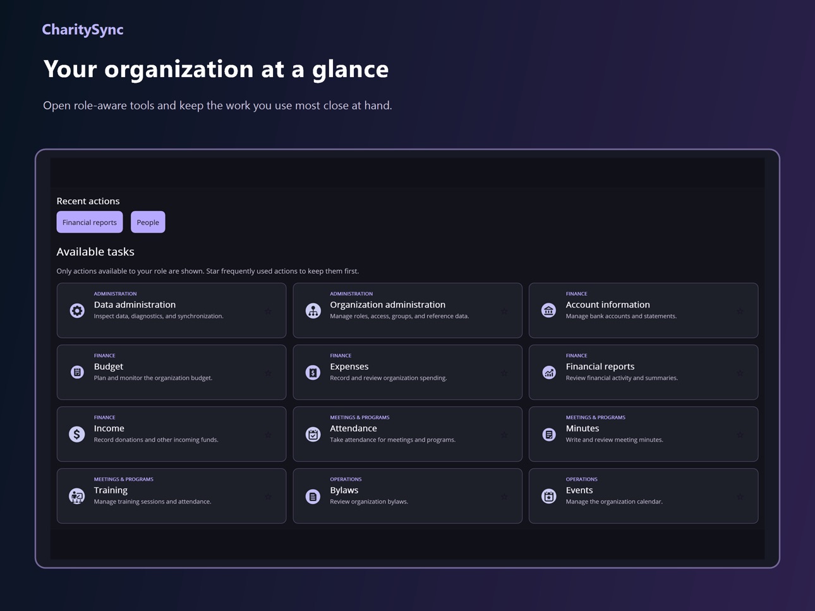
Task: Click the Events calendar star icon
Action: (x=549, y=496)
